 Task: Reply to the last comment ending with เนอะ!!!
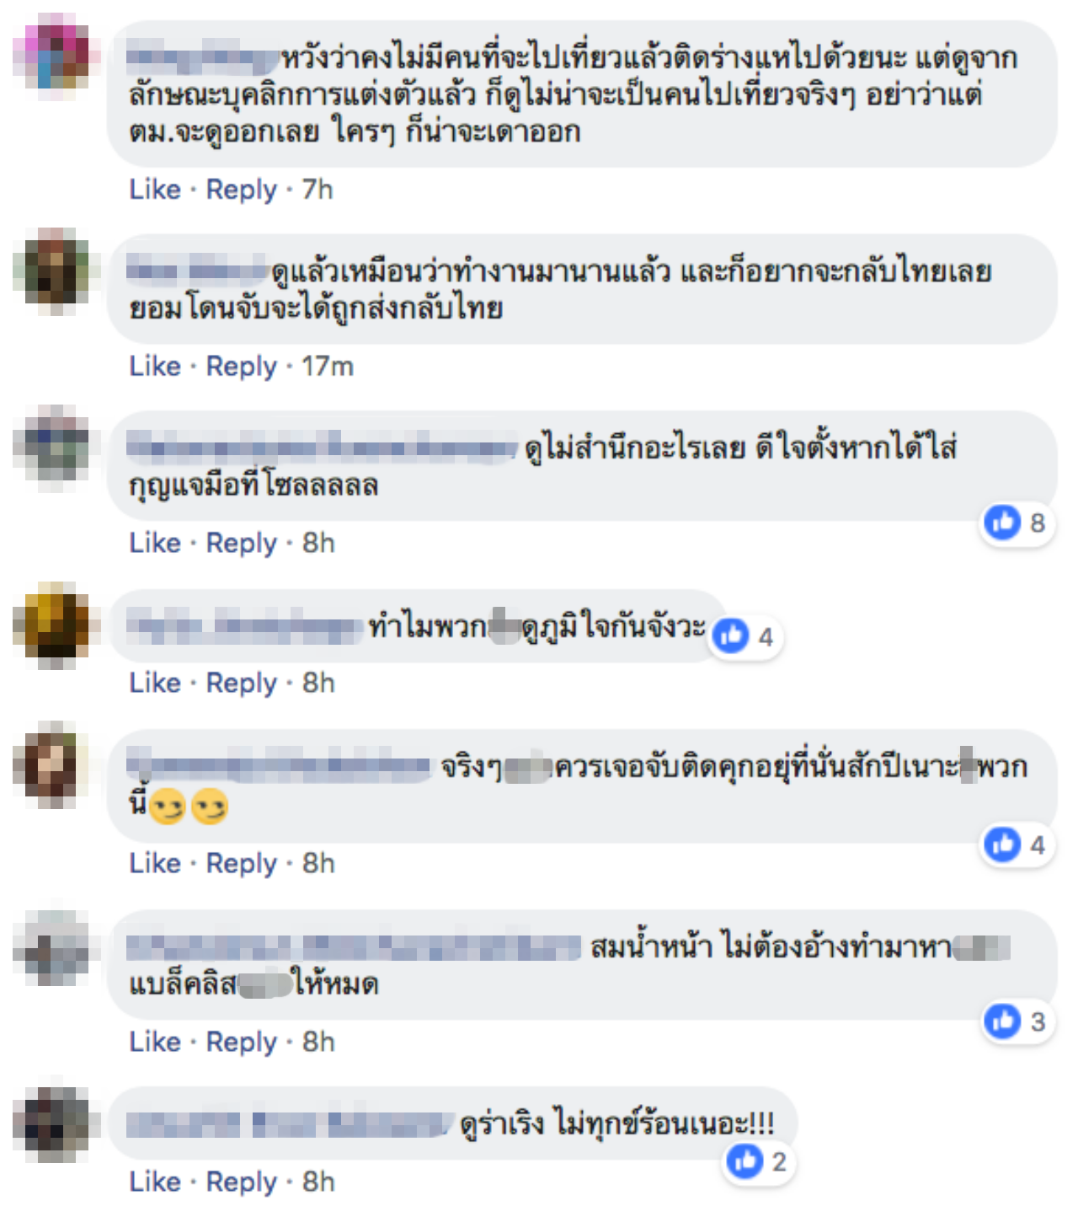pyautogui.click(x=242, y=1182)
